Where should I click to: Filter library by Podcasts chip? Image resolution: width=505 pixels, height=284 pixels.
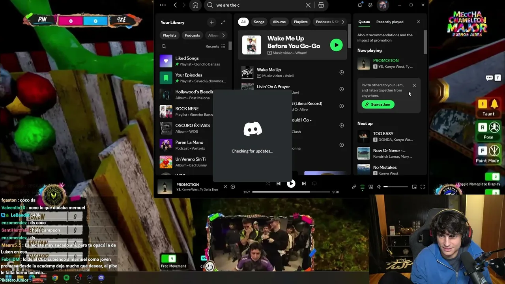193,35
